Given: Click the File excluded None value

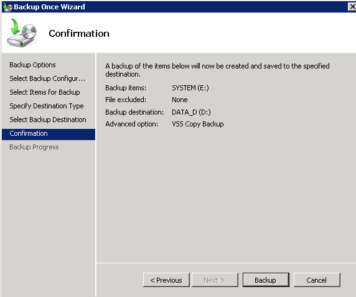Looking at the screenshot, I should (x=180, y=100).
